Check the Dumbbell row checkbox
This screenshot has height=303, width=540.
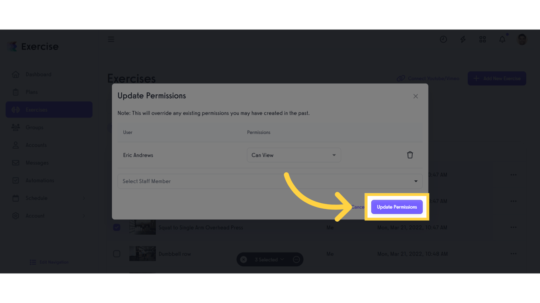click(117, 254)
